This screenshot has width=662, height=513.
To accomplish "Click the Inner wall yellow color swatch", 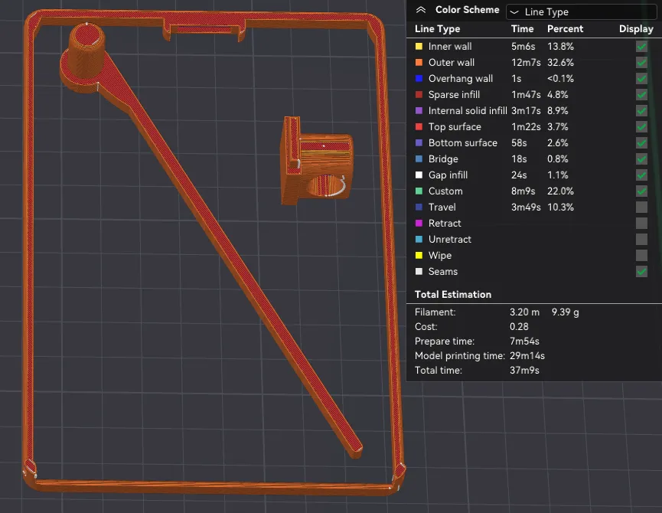I will point(419,47).
